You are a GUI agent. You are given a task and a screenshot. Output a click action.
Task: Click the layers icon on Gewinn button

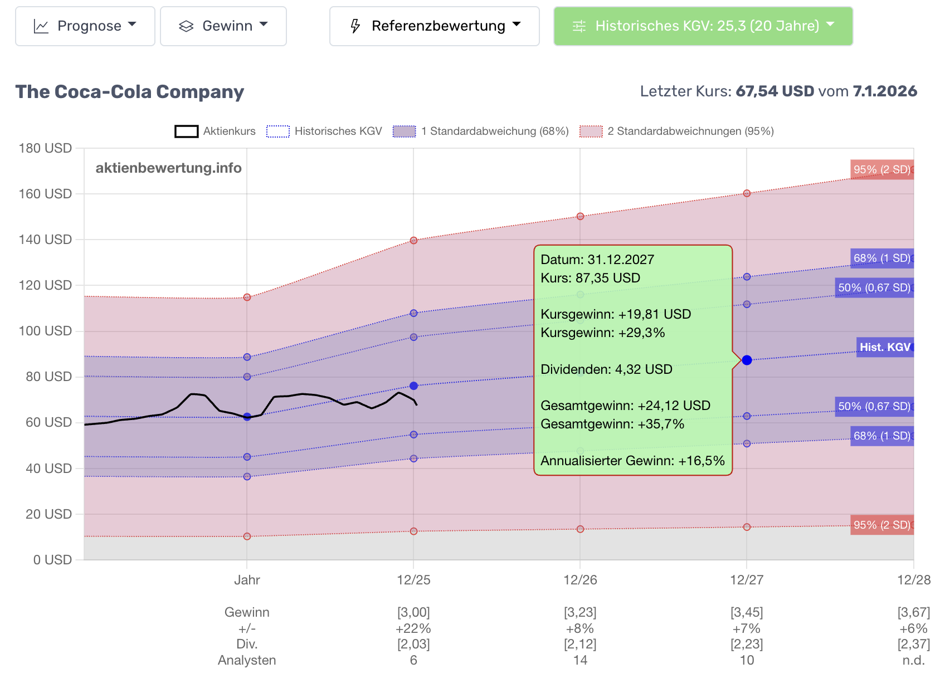(186, 26)
